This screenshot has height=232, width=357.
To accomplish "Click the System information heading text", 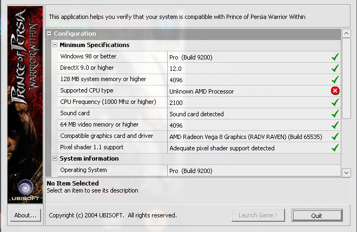I will coord(89,158).
